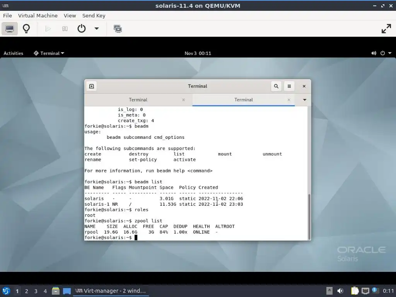This screenshot has height=297, width=396.
Task: Show the graphical console view
Action: pos(10,29)
